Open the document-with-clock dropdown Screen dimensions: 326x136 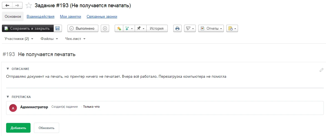(x=232, y=29)
